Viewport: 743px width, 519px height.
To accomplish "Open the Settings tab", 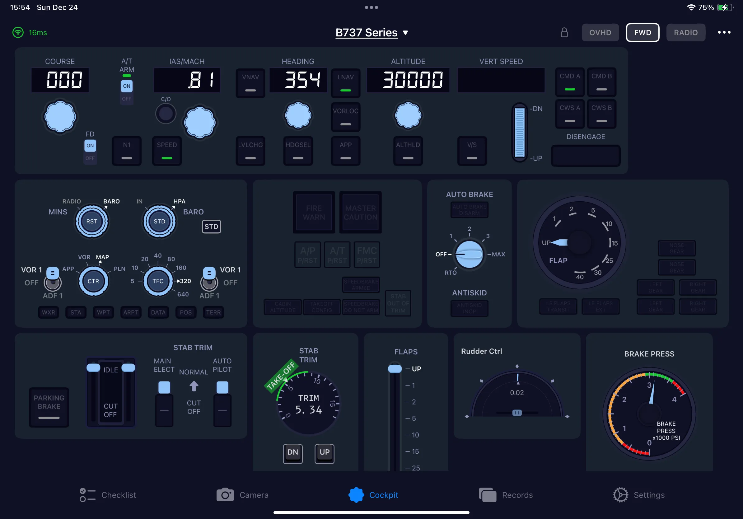I will pyautogui.click(x=638, y=495).
